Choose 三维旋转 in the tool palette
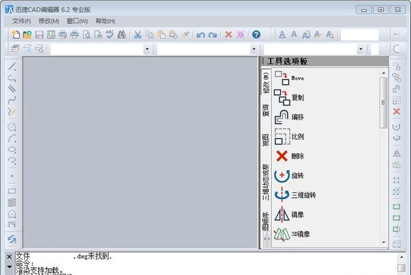The height and width of the screenshot is (275, 411). click(295, 195)
